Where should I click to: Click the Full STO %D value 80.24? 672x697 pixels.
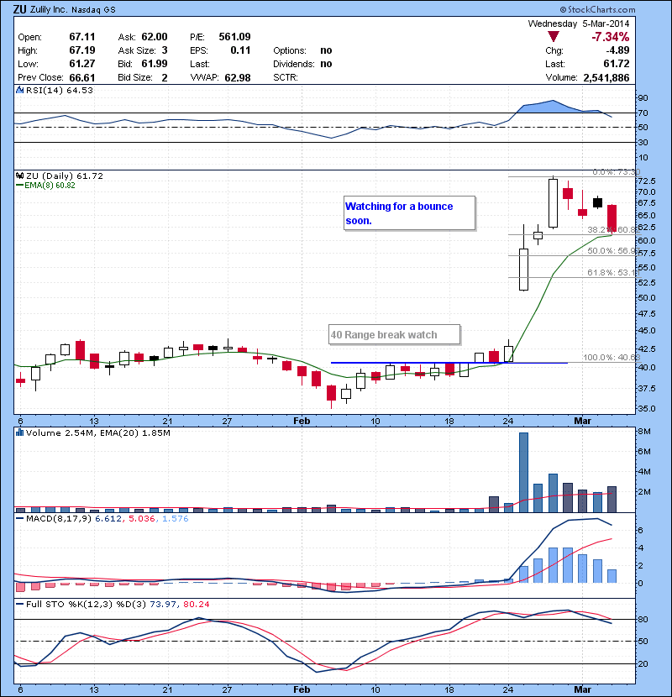pyautogui.click(x=196, y=604)
